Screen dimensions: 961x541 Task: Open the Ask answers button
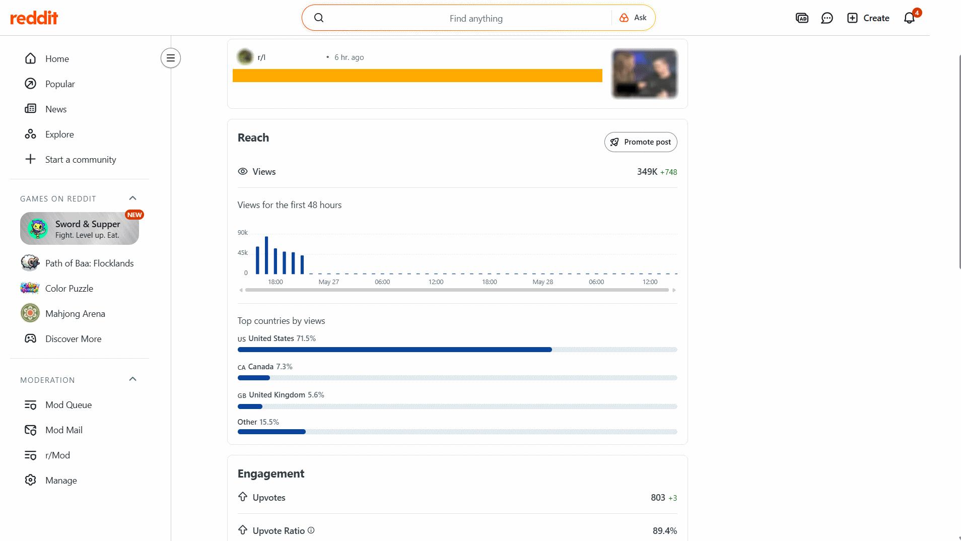(x=633, y=18)
